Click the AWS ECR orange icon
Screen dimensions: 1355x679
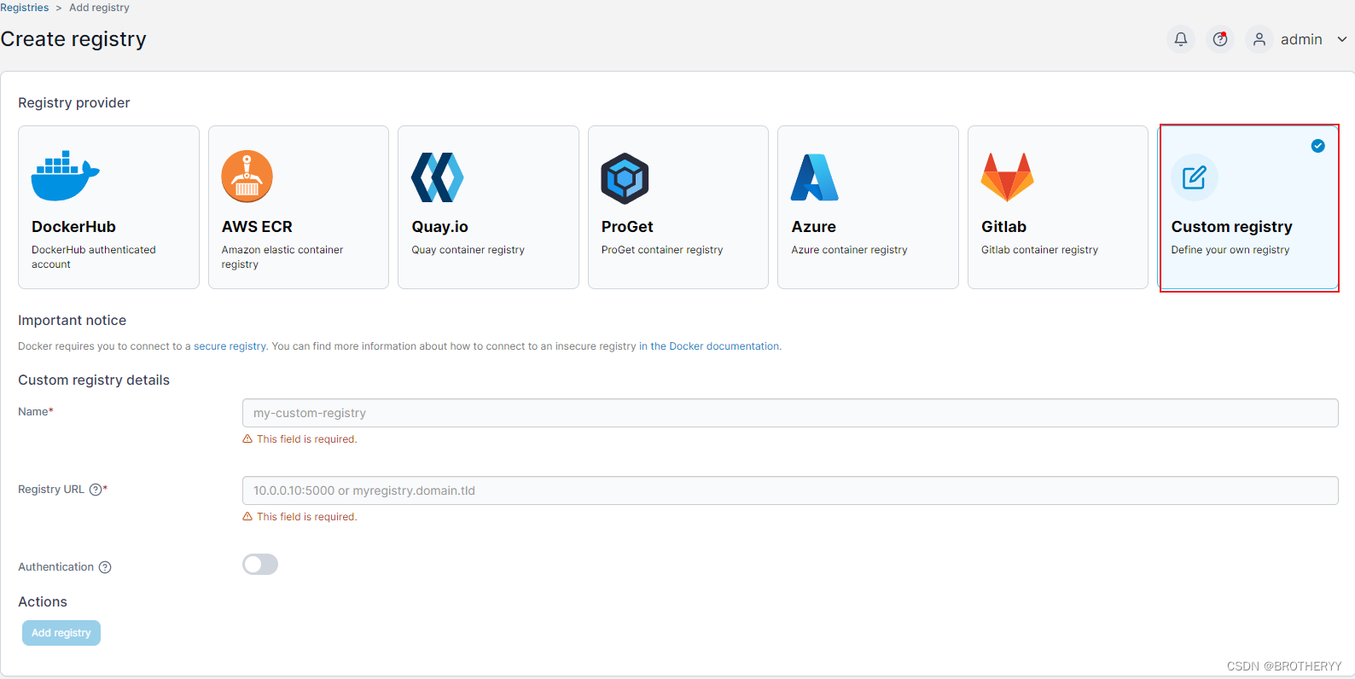click(x=247, y=177)
